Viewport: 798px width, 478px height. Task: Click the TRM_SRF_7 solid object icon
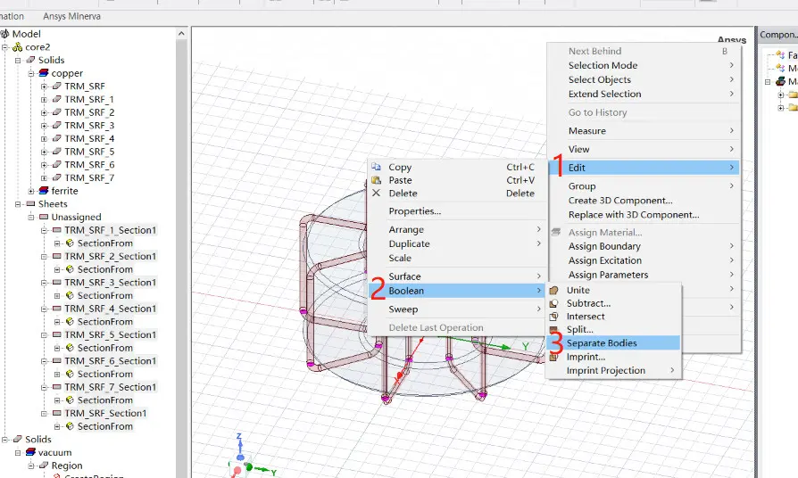tap(57, 177)
